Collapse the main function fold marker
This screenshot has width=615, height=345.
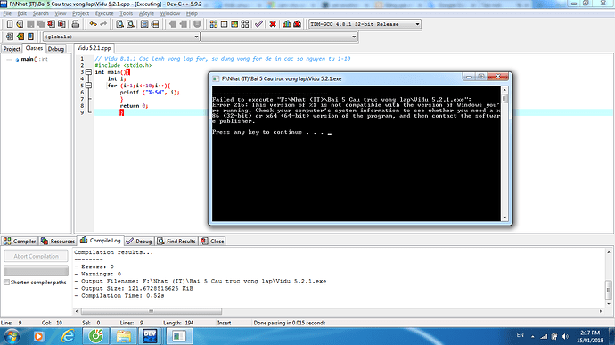[88, 72]
